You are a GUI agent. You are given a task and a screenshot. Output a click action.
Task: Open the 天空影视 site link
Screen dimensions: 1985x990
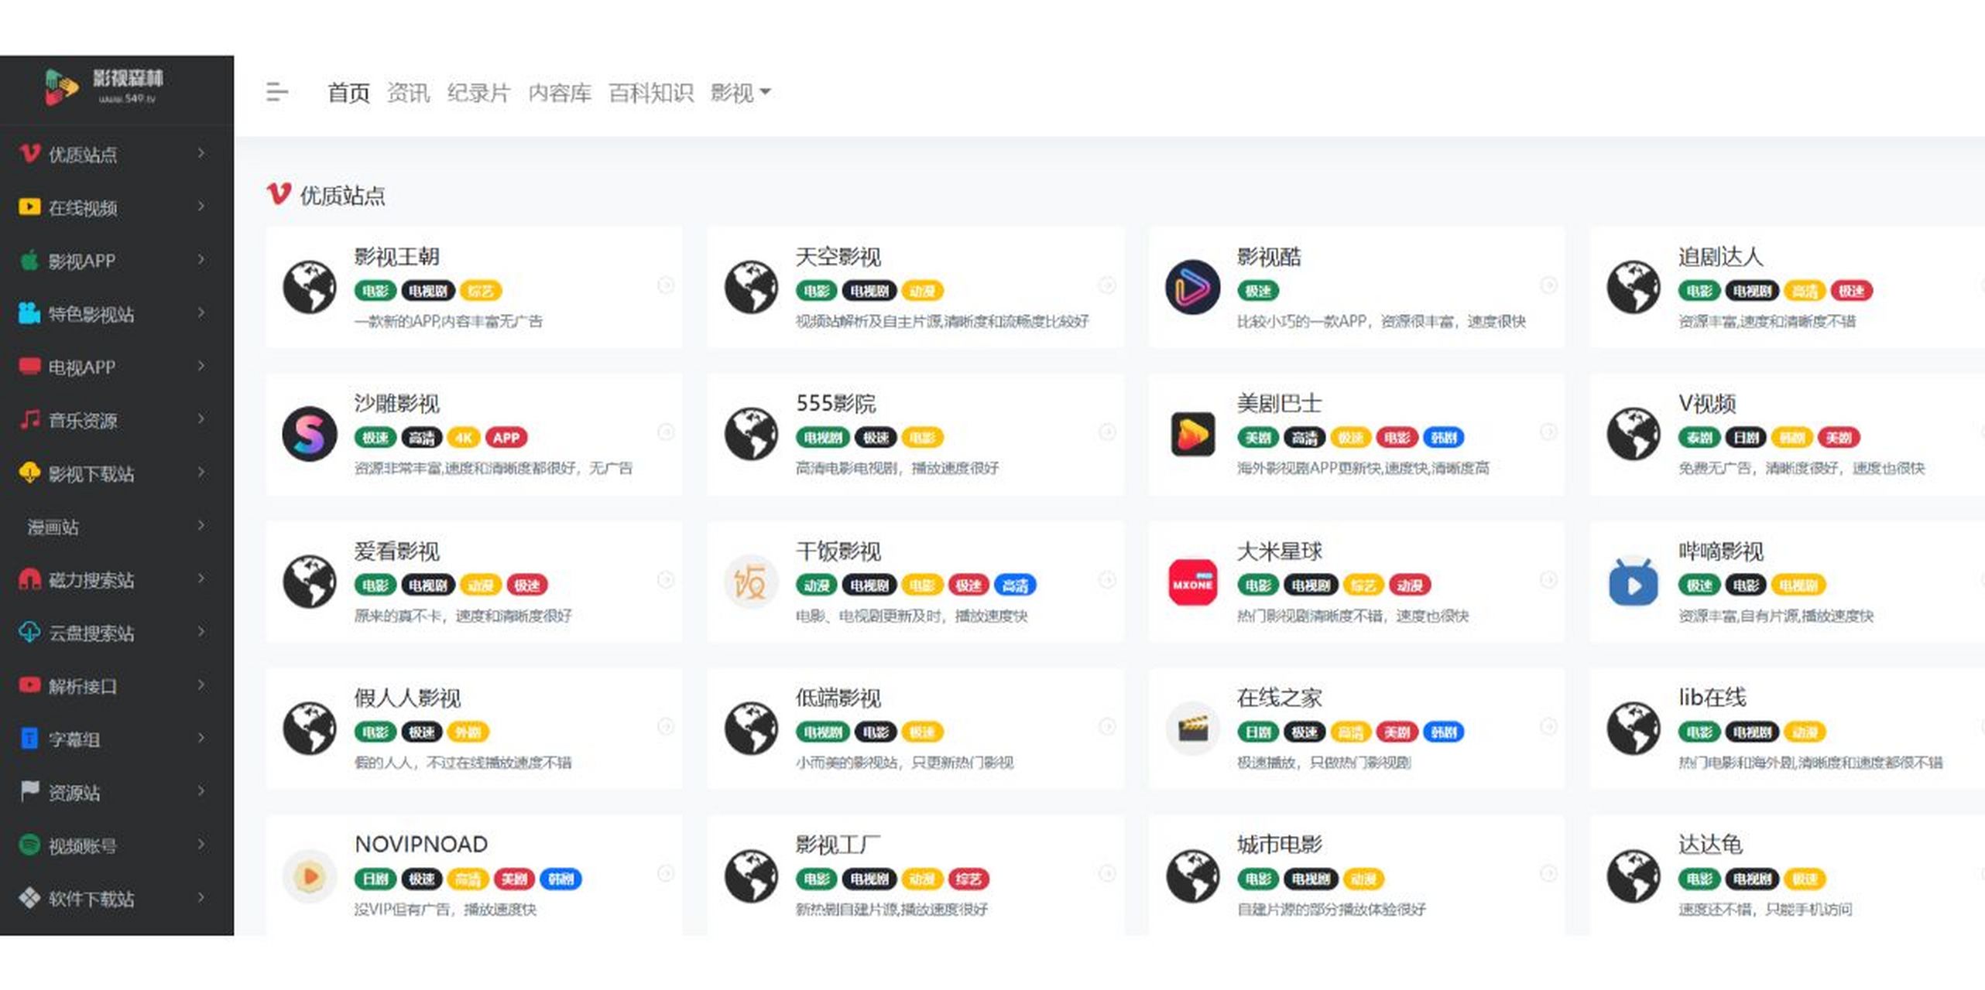838,256
